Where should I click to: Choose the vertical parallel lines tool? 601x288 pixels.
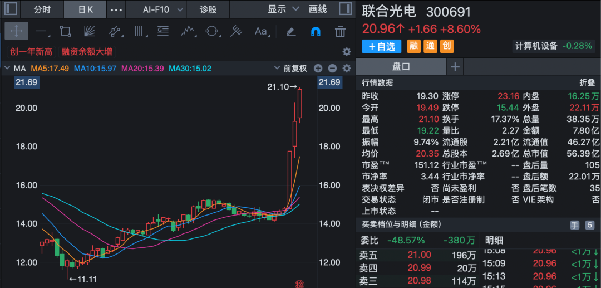139,31
